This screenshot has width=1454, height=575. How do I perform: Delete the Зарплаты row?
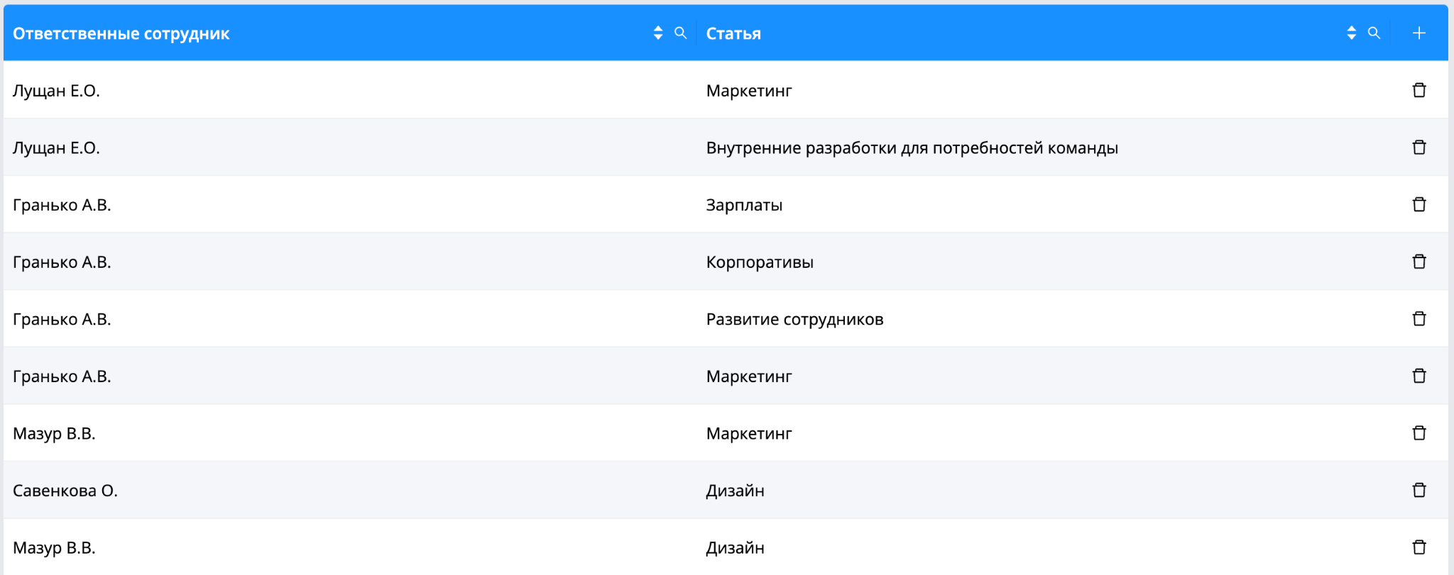coord(1419,205)
